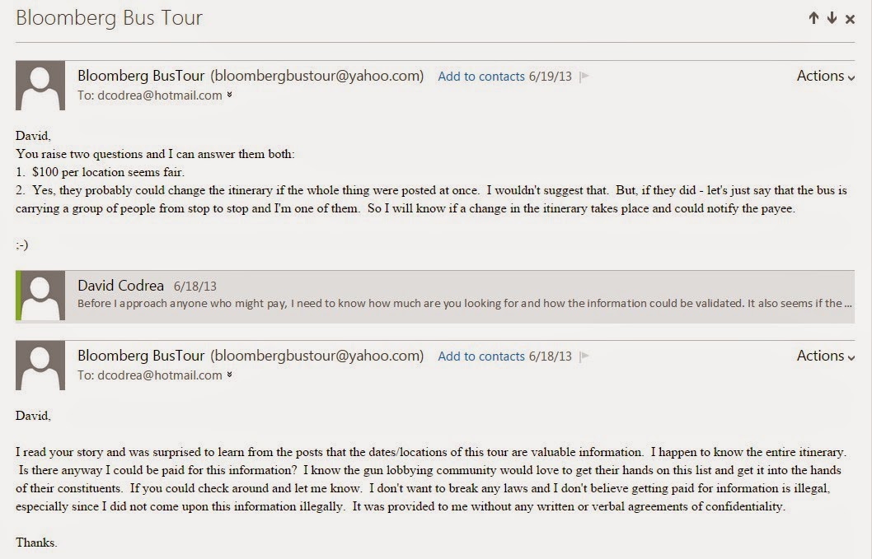Click Bloomberg BusTour sender name in bottom message
The image size is (872, 559).
click(141, 356)
